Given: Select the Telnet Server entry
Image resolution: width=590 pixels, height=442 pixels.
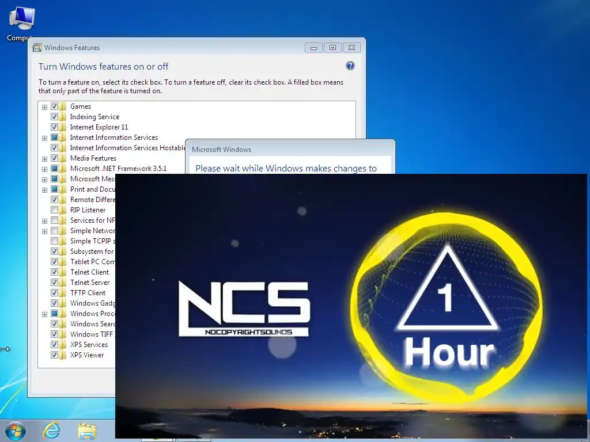Looking at the screenshot, I should point(90,282).
